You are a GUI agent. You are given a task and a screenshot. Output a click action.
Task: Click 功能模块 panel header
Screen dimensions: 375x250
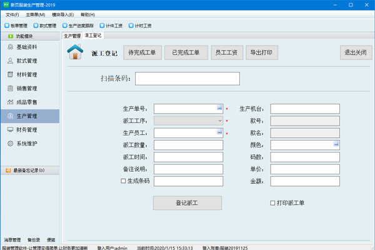30,36
